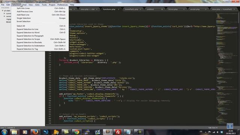Click the Tab Size 4 status bar entry
The image size is (240, 135).
[213, 127]
